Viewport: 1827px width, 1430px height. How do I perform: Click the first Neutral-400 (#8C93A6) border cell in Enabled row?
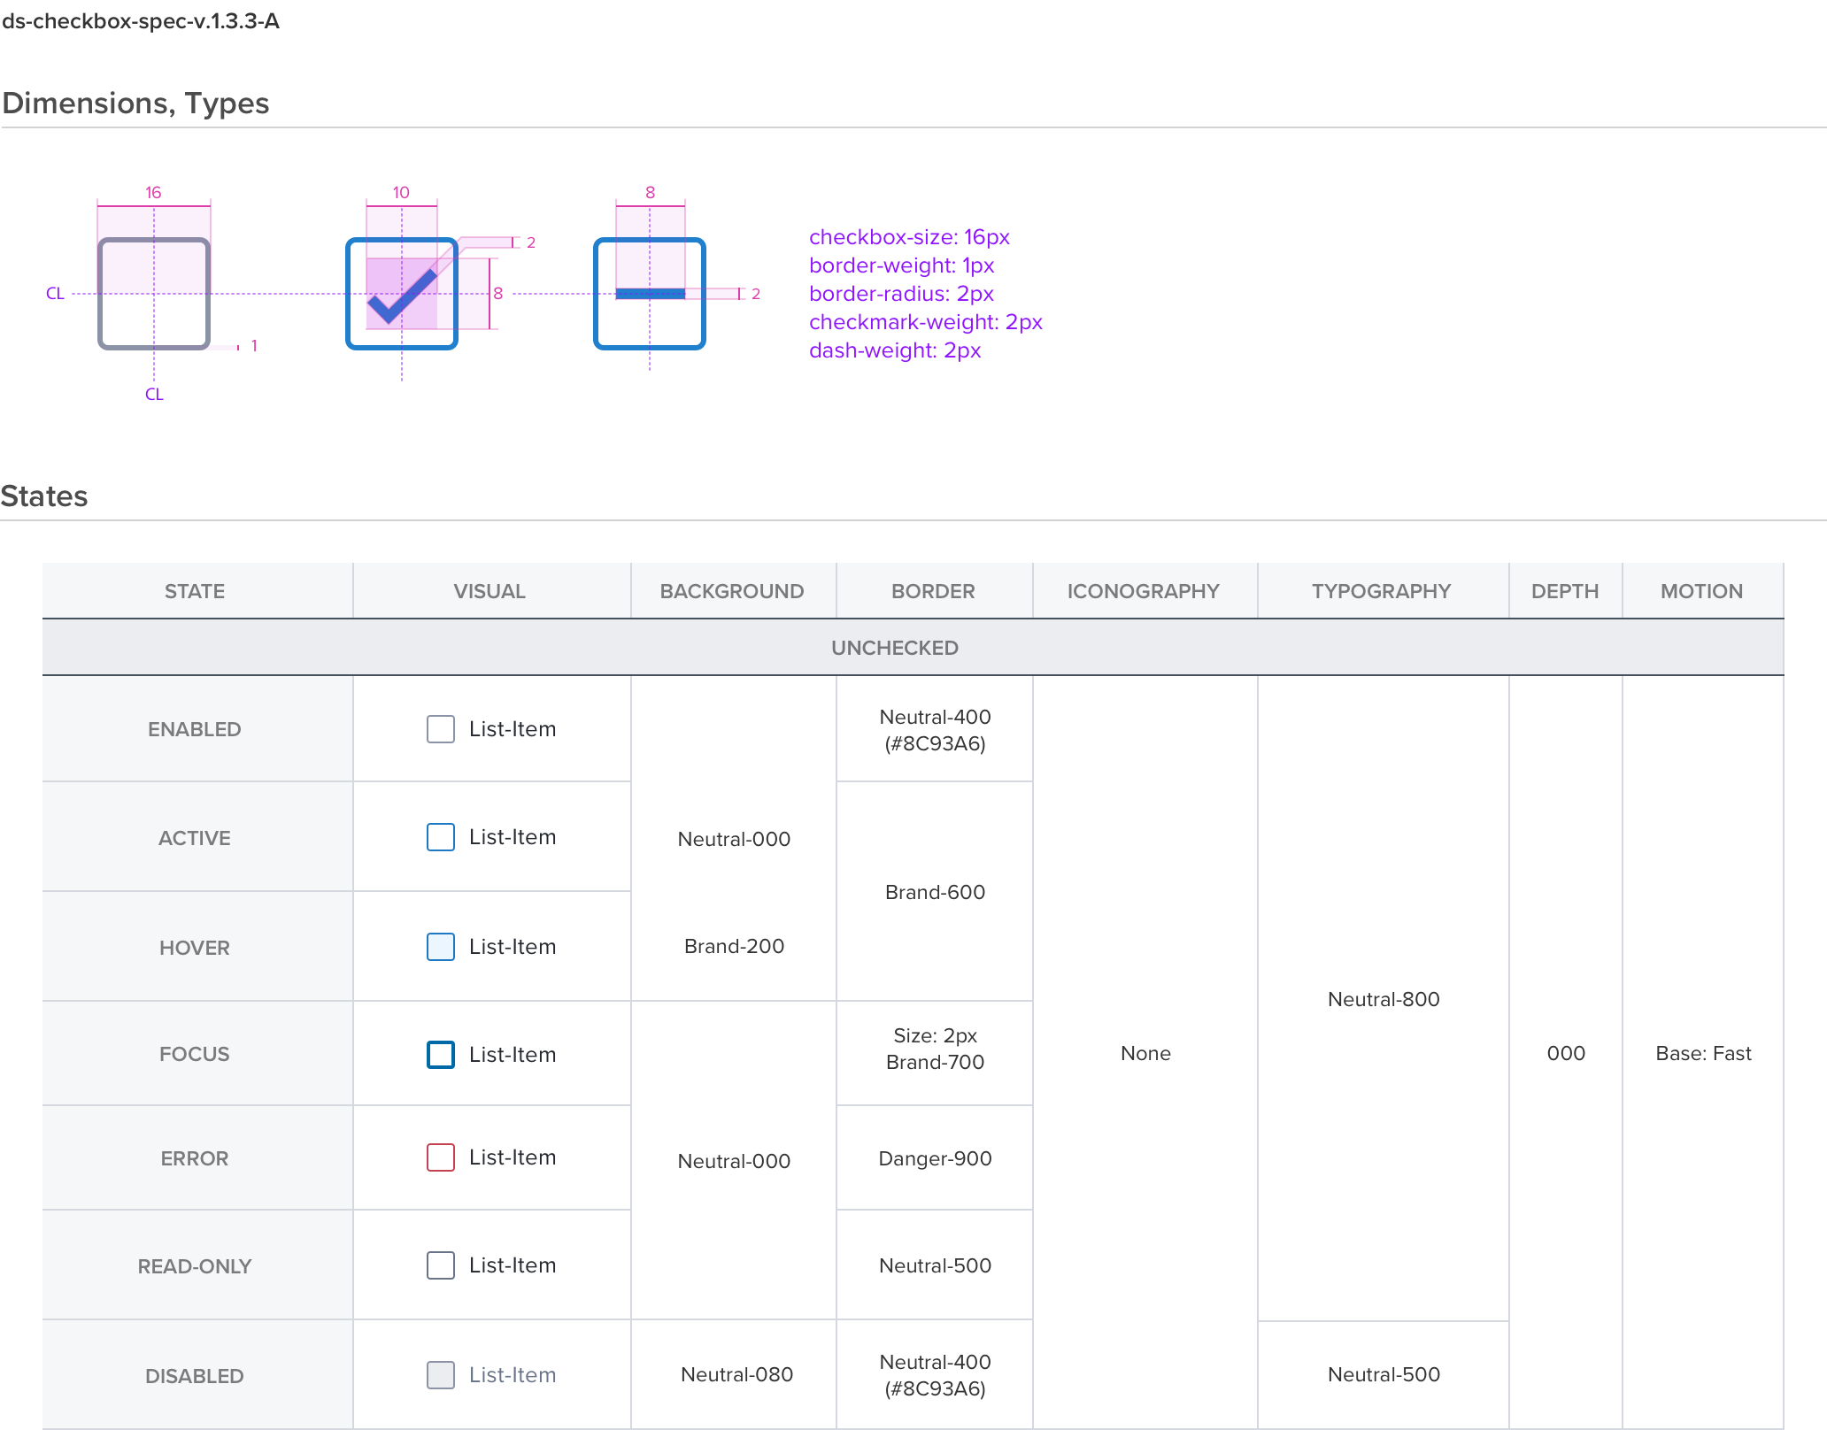935,730
